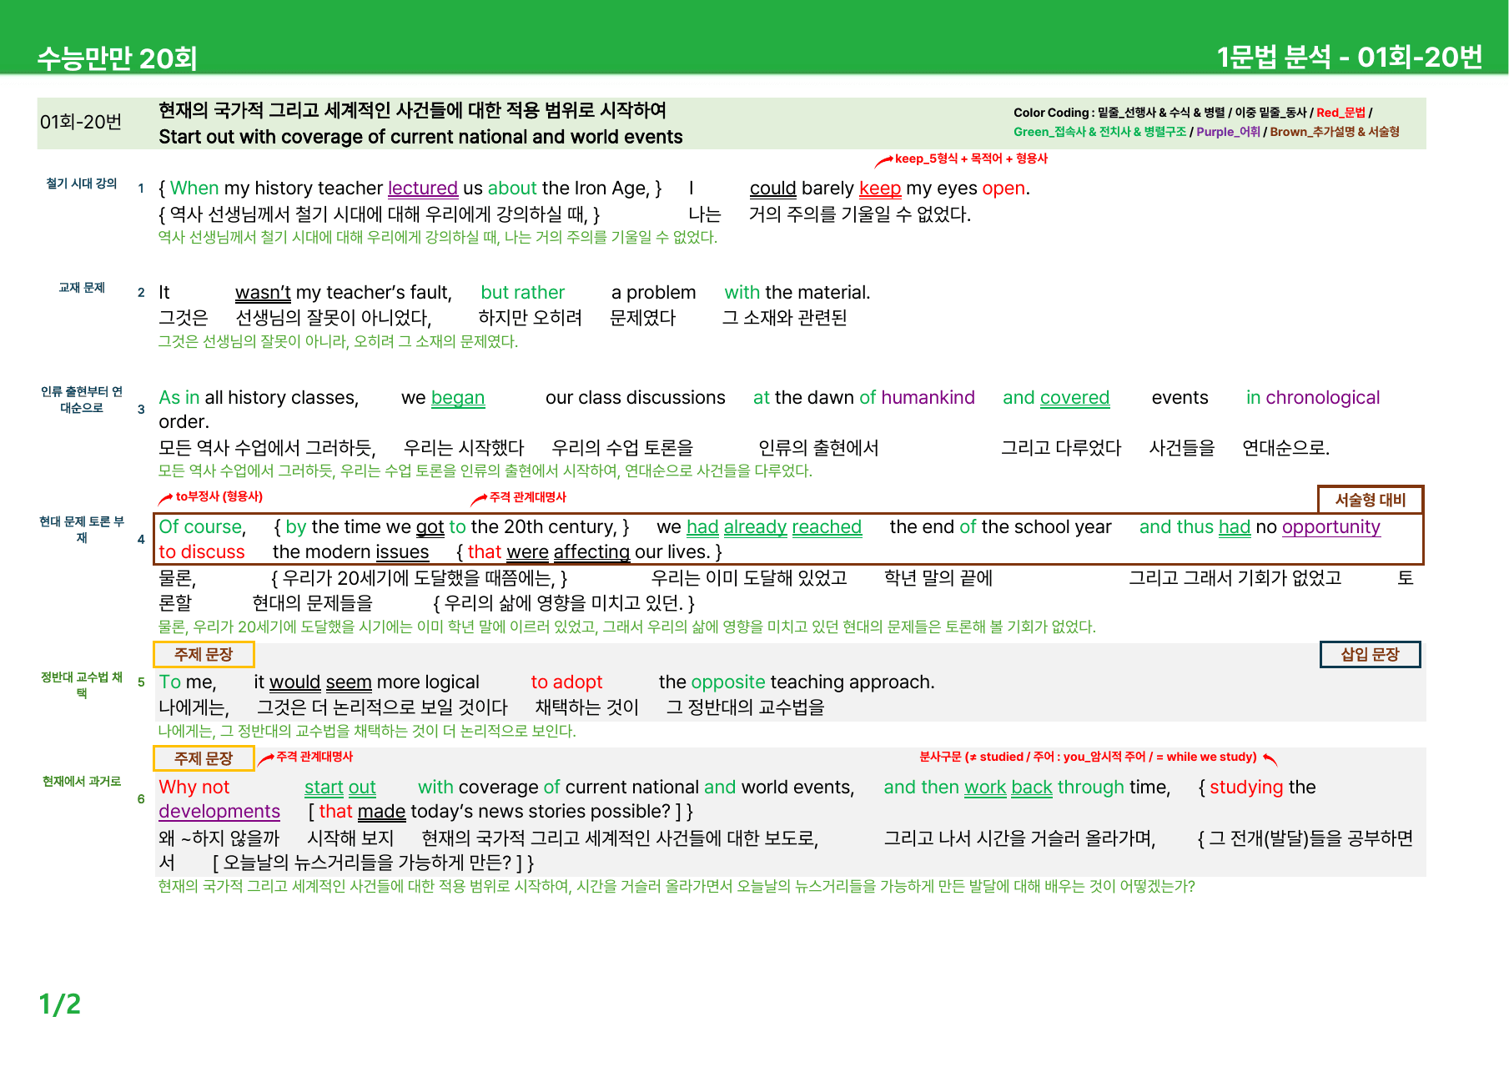Click the annotation 'keep_5형식 + 목적어 + 형용사'

[971, 159]
